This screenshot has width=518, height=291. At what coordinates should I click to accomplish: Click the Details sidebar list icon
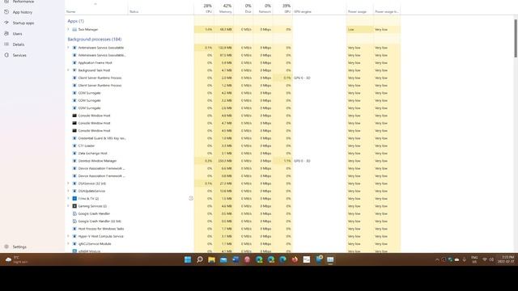click(x=6, y=44)
